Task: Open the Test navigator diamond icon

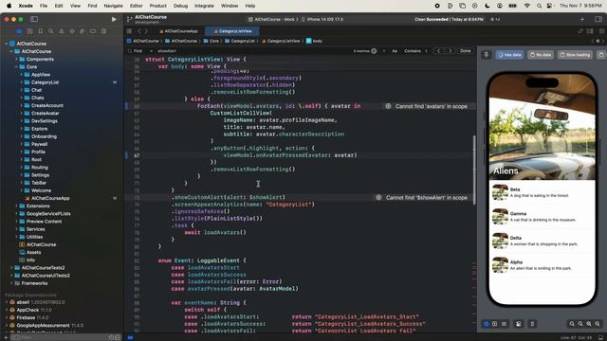Action: (x=72, y=31)
